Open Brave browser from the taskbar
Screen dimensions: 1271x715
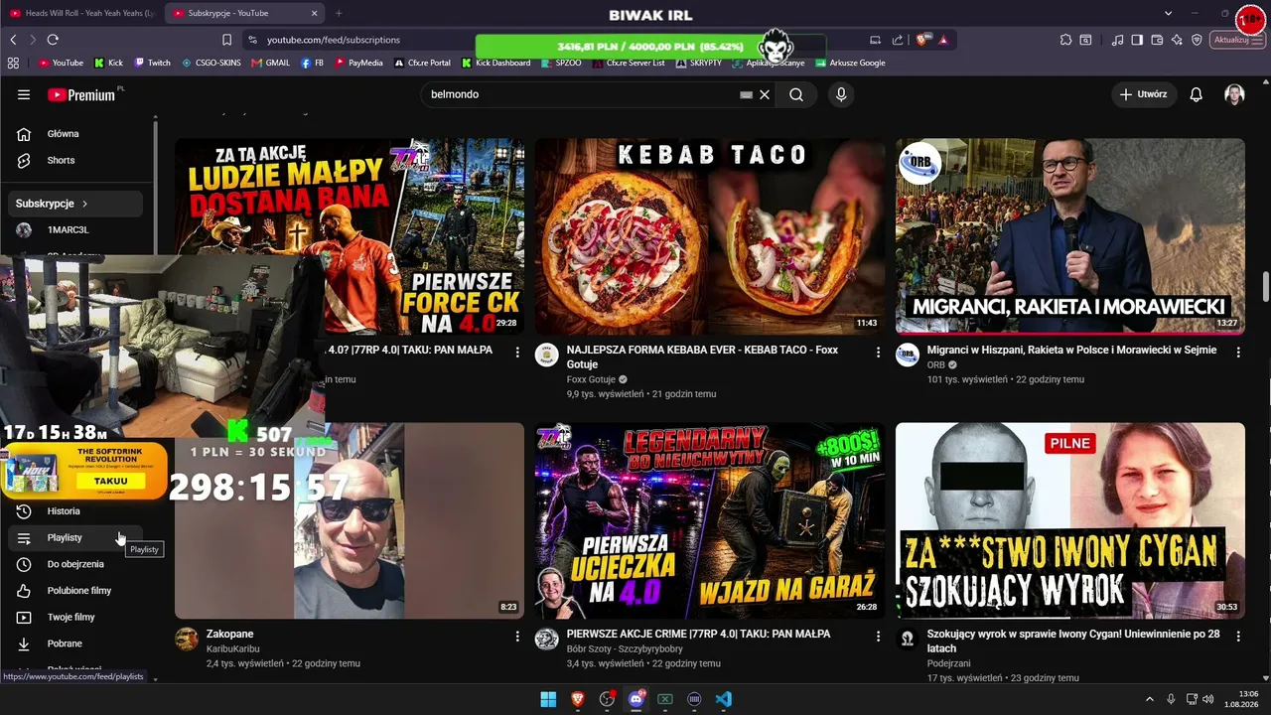click(578, 699)
